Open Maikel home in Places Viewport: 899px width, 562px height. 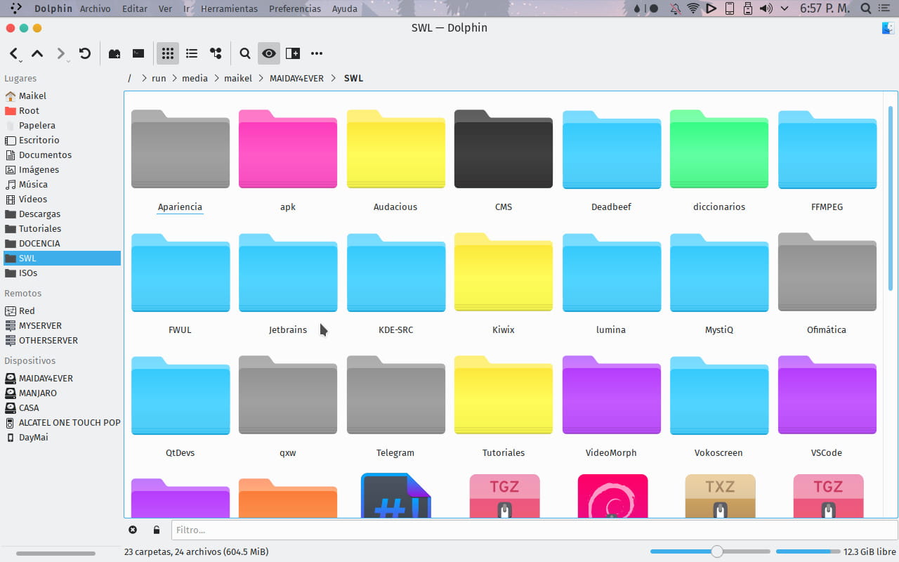pos(62,96)
